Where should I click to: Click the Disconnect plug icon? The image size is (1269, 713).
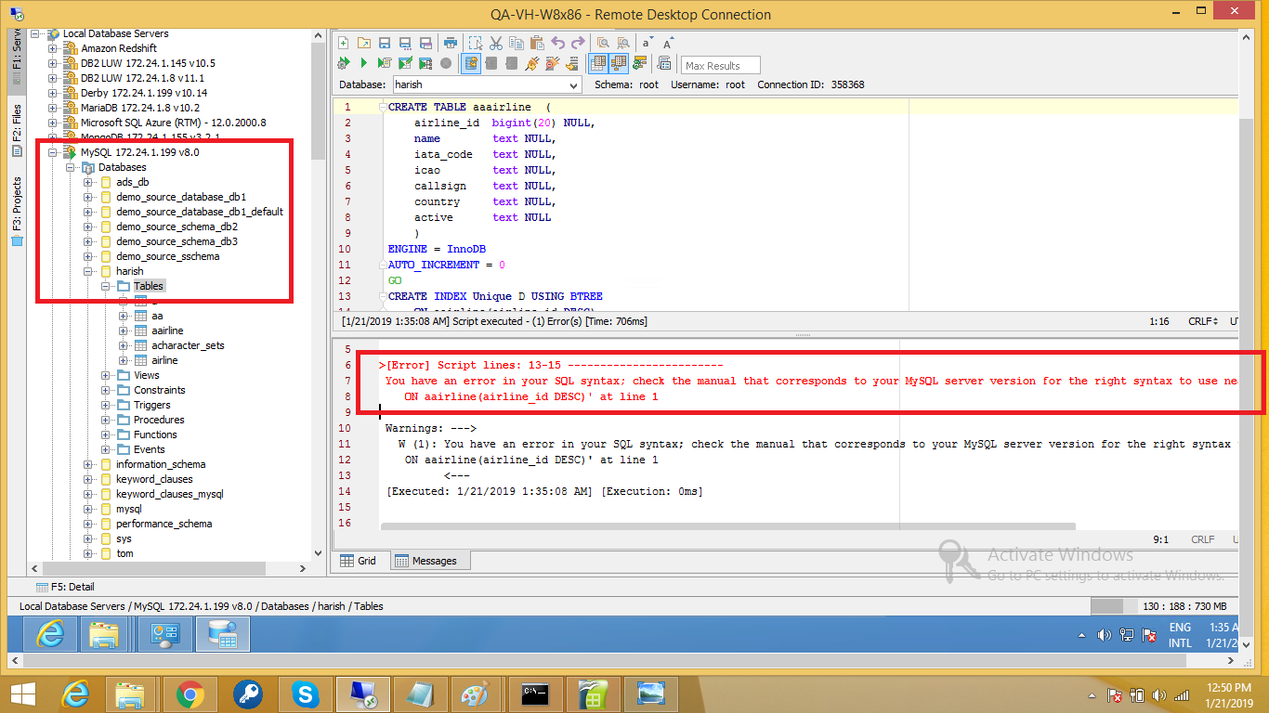click(x=552, y=64)
